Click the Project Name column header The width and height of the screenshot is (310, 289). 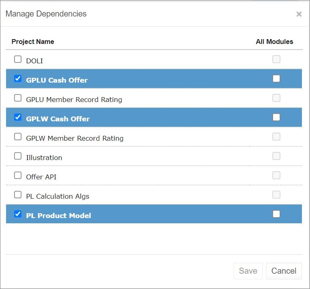click(x=33, y=42)
